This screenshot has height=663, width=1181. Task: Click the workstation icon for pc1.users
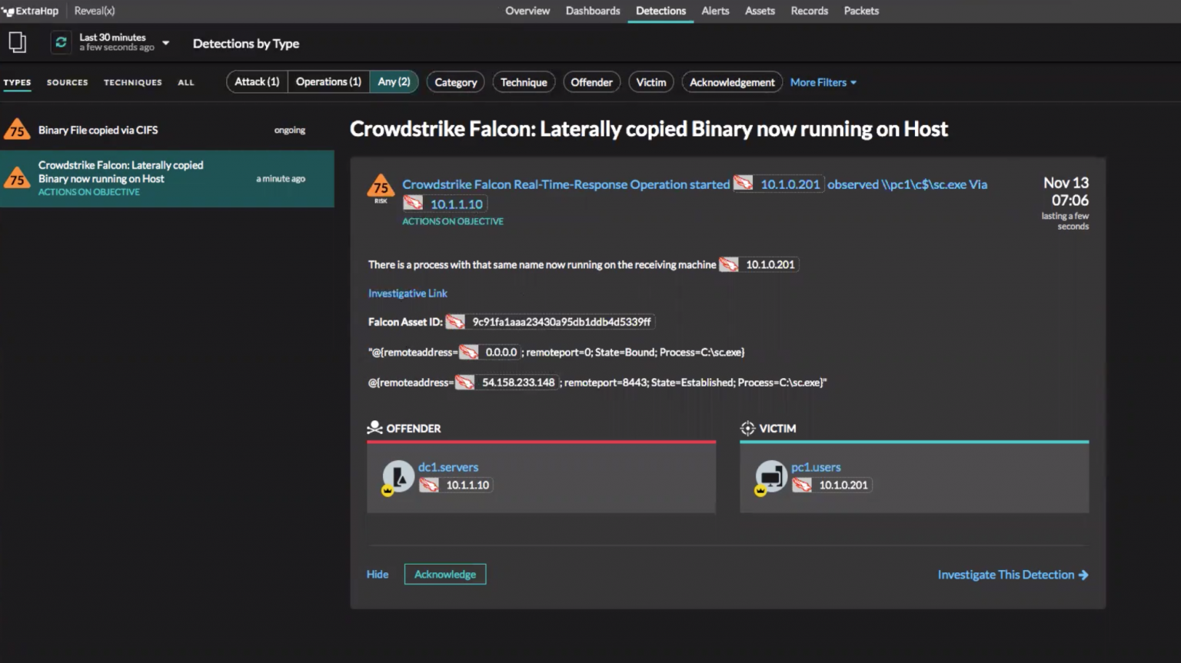point(771,475)
